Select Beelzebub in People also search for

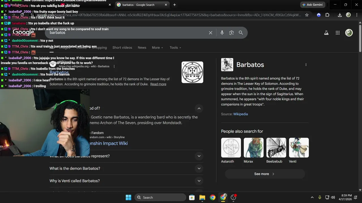click(276, 151)
